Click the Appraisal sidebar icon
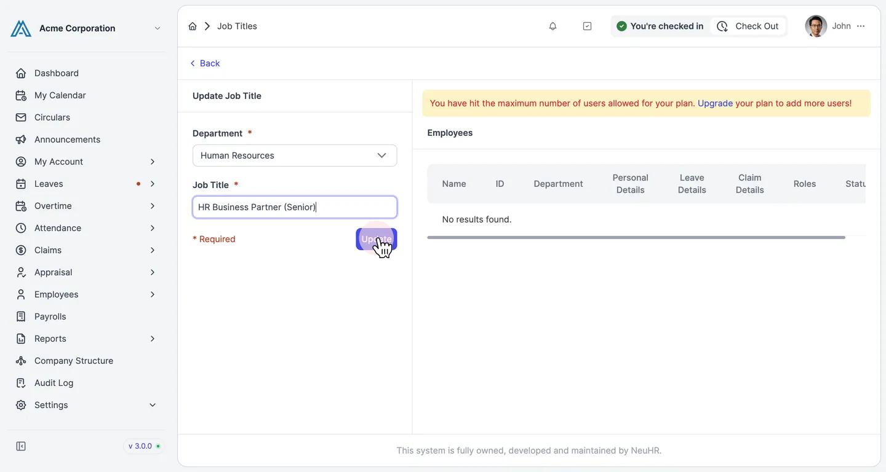The width and height of the screenshot is (886, 472). [x=21, y=272]
